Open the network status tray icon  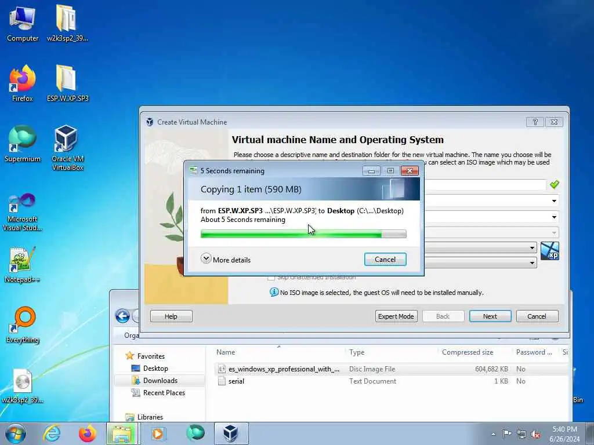(521, 434)
